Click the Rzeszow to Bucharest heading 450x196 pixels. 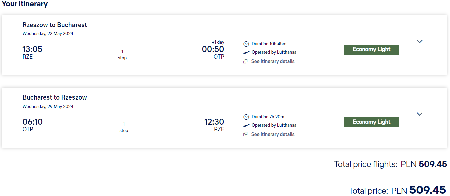55,25
